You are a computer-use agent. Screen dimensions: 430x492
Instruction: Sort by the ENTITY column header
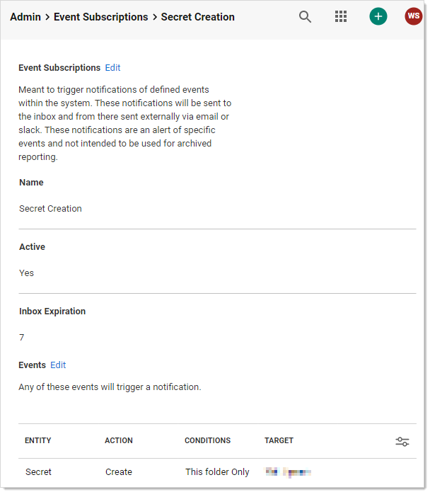[38, 440]
